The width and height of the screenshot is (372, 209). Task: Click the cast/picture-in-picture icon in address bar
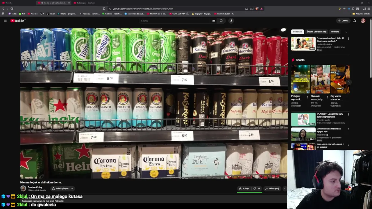(246, 9)
